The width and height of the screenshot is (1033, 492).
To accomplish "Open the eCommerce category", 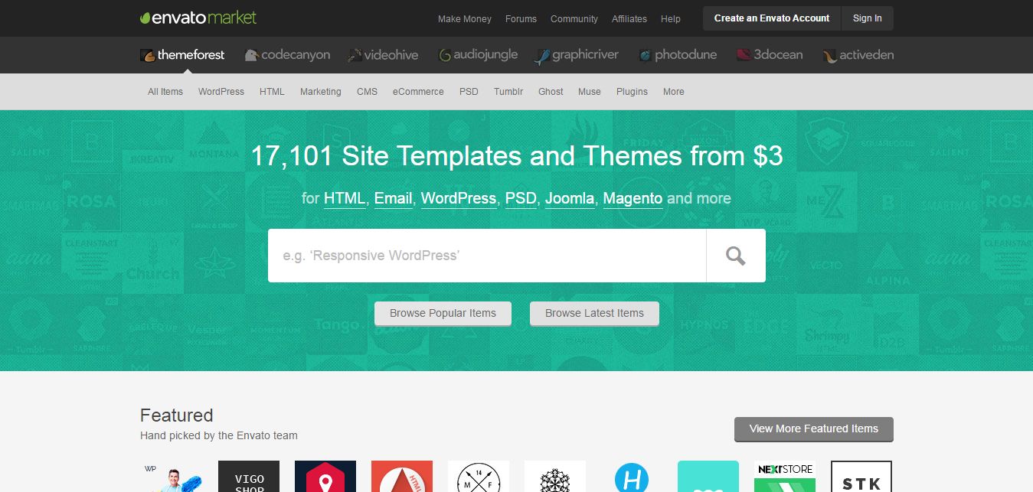I will point(418,91).
